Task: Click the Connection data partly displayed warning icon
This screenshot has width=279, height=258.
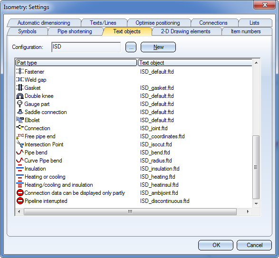Action: pos(20,193)
